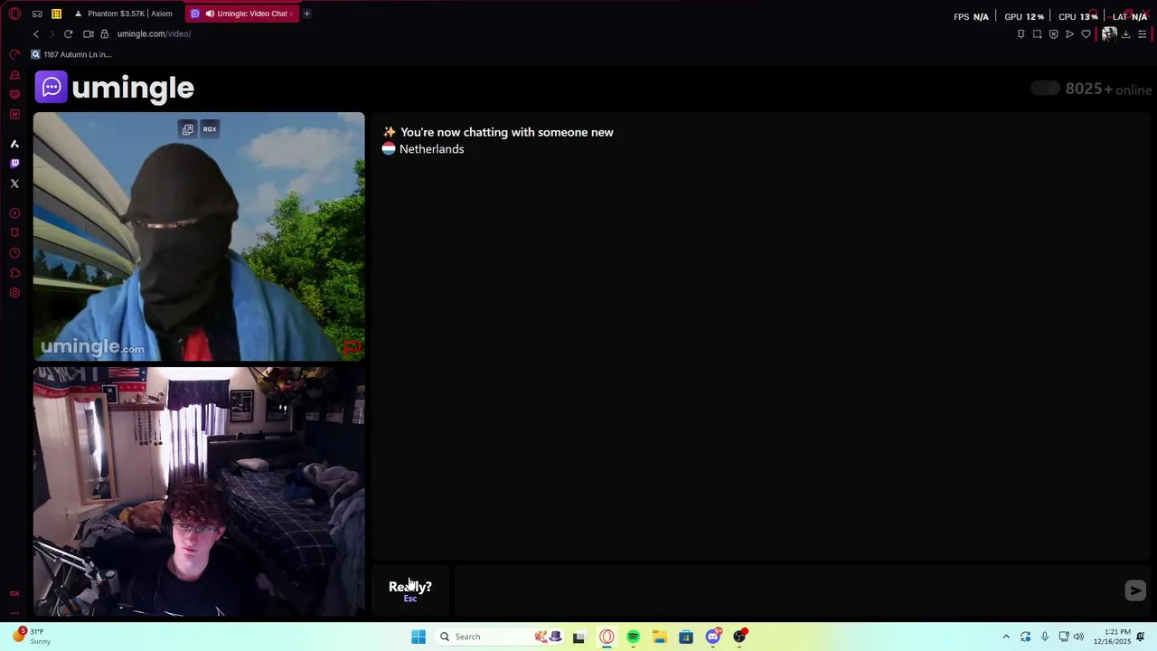Open History clock in sidebar
Image resolution: width=1157 pixels, height=651 pixels.
point(14,253)
